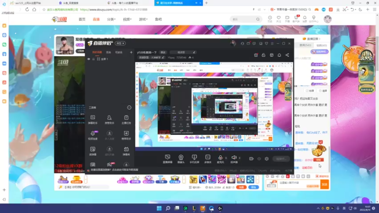Go to Douyu 首页 nav item
The width and height of the screenshot is (379, 213).
pyautogui.click(x=82, y=19)
